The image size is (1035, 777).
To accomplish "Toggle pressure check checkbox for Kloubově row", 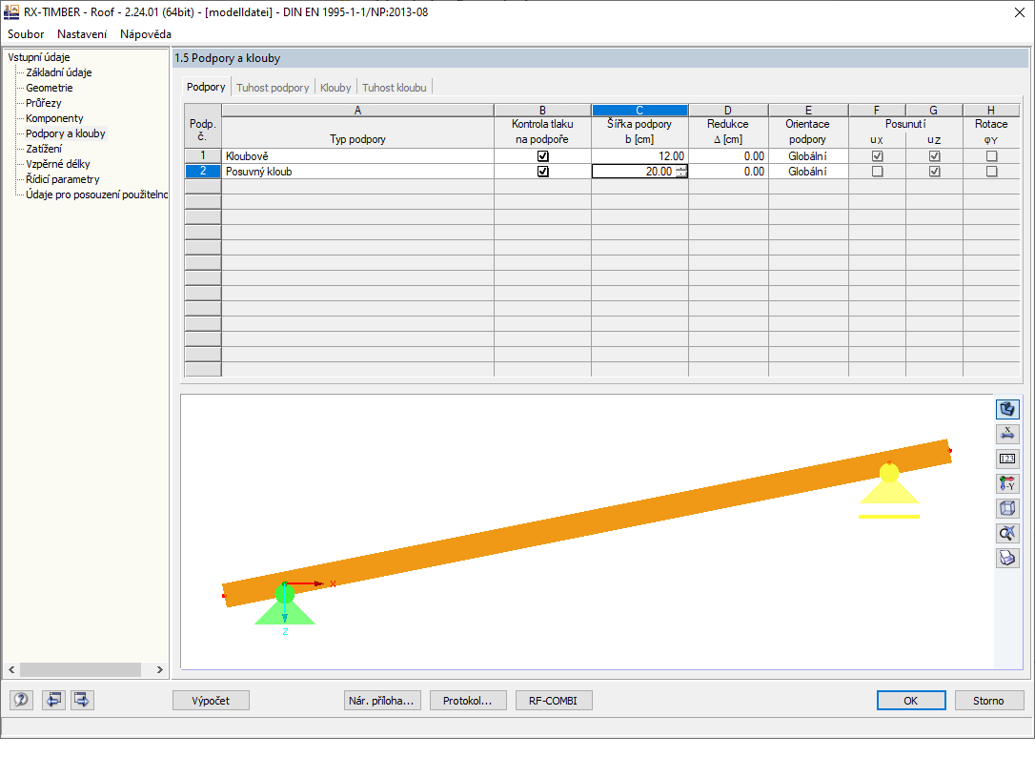I will (x=542, y=156).
